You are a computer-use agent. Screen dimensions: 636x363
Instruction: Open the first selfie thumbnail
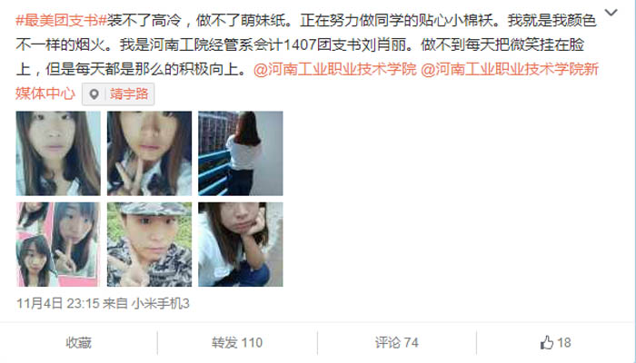(58, 153)
